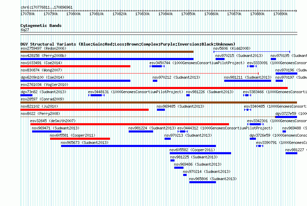307x206 pixels.
Task: Click the brown esv28597 (Conrad2009) complex bar
Action: coord(159,102)
